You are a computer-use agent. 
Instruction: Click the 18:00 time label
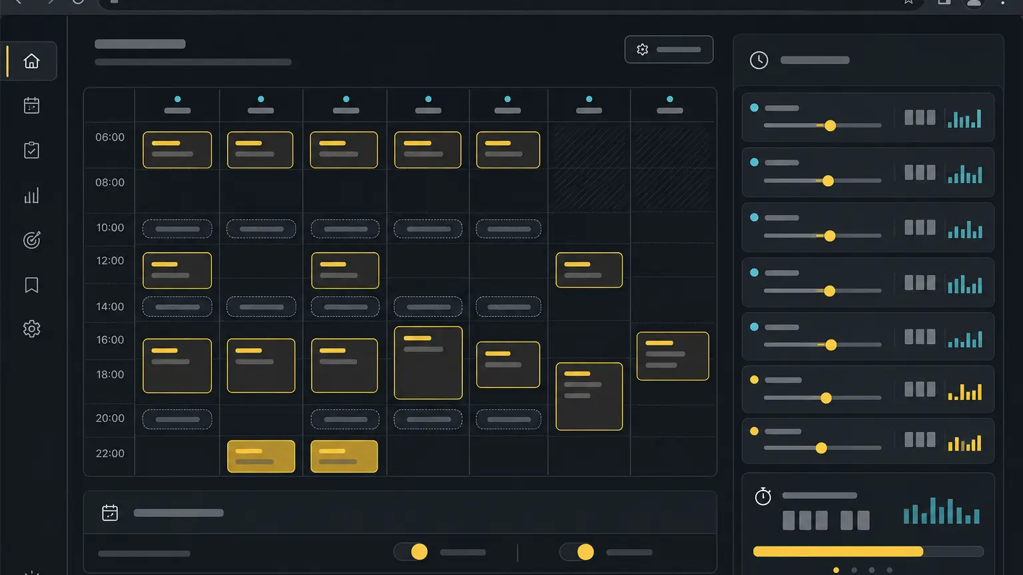[x=110, y=375]
